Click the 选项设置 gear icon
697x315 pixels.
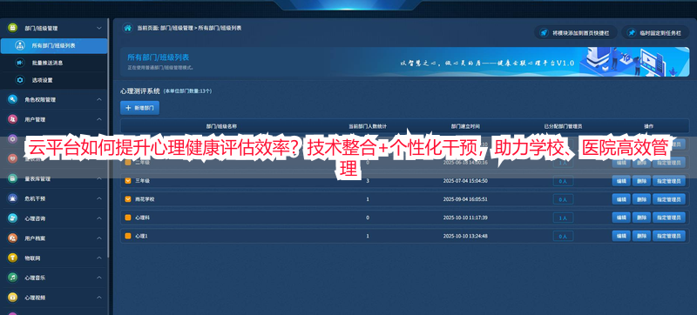pyautogui.click(x=19, y=80)
